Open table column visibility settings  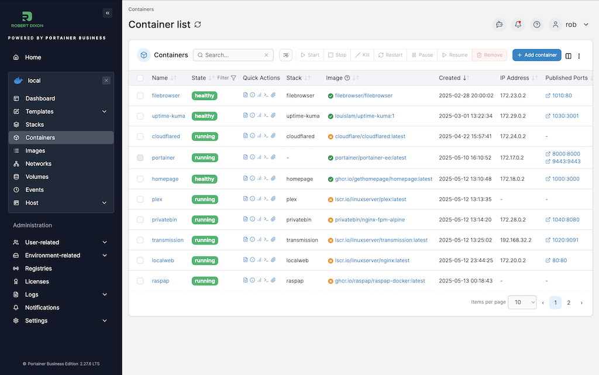click(x=568, y=56)
